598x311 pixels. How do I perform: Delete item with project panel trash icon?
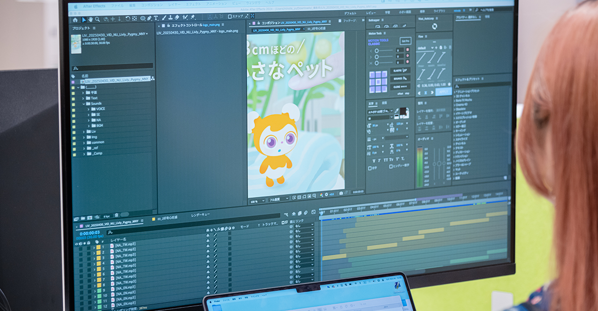tap(117, 215)
